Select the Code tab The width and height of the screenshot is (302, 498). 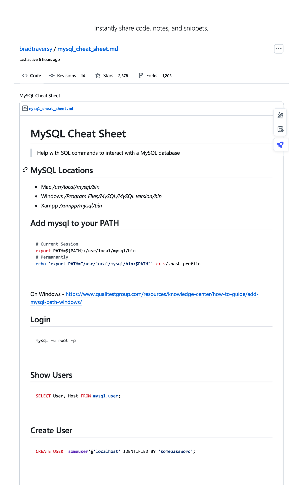pyautogui.click(x=35, y=75)
